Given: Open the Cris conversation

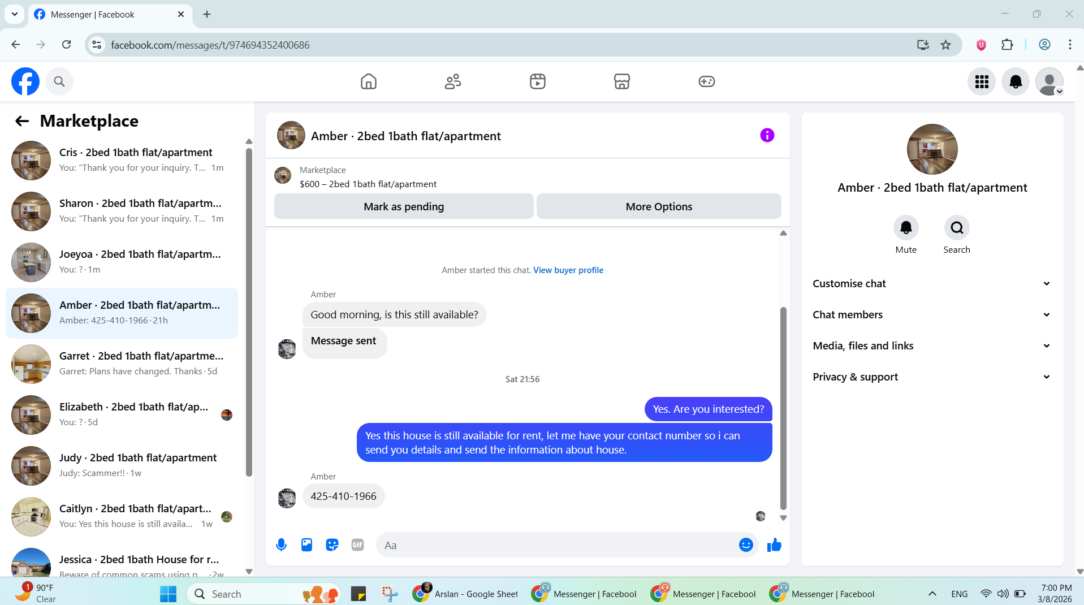Looking at the screenshot, I should click(x=122, y=161).
